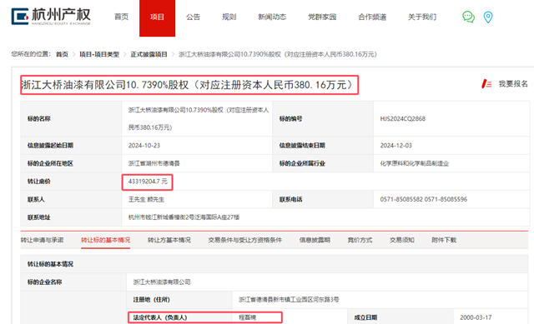Screen dimensions: 534x324
Task: Go to the 规则 navigation item
Action: [229, 17]
